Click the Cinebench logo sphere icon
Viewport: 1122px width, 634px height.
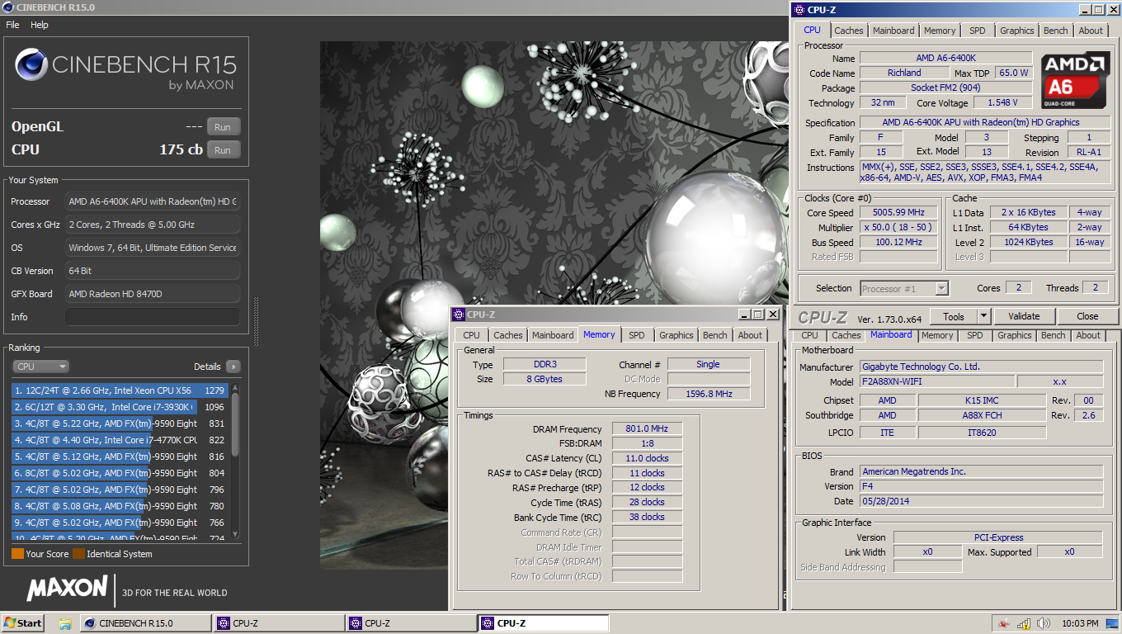[31, 64]
